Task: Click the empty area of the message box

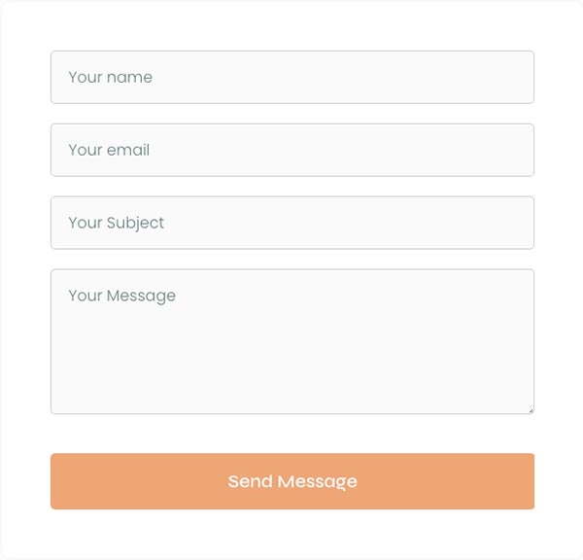Action: click(x=340, y=369)
